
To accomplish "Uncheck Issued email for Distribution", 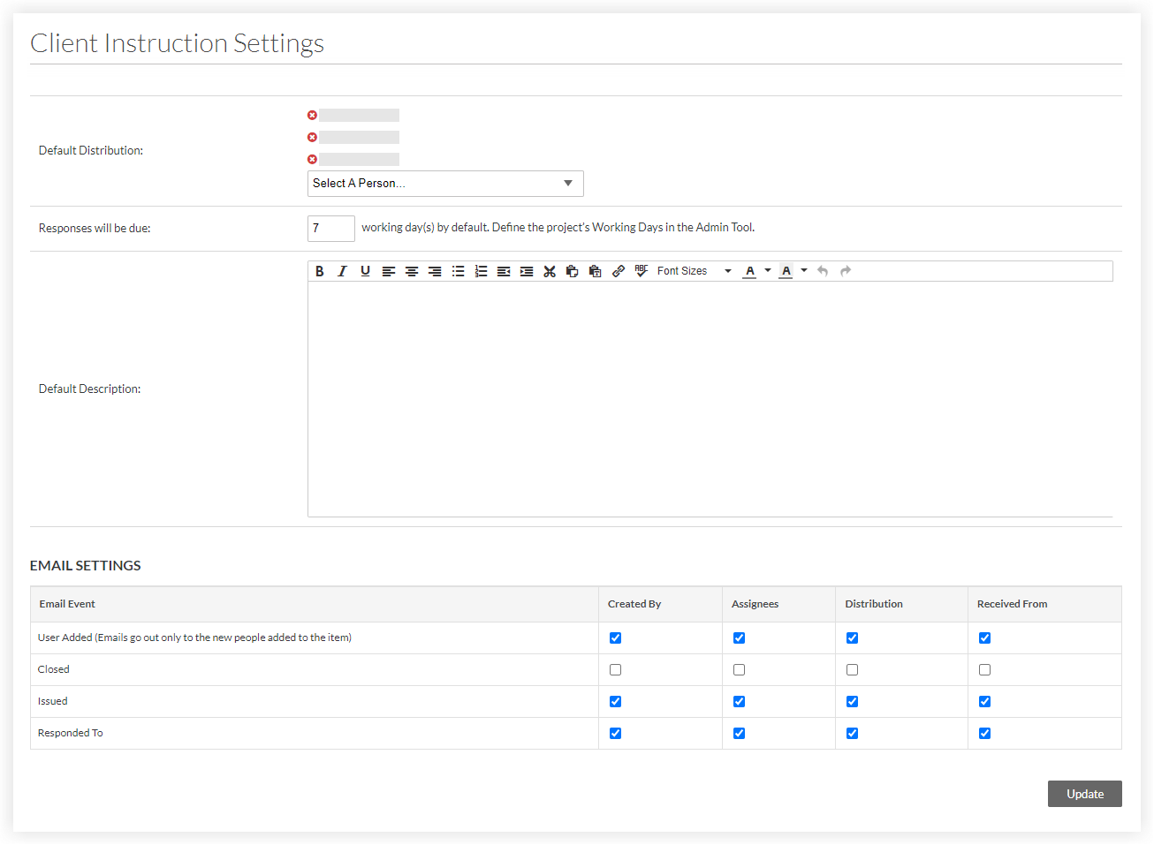I will coord(852,701).
